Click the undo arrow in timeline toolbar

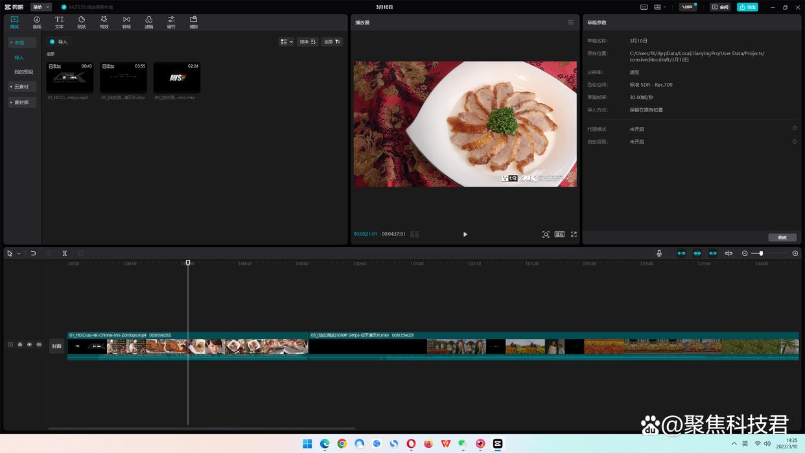click(x=33, y=253)
